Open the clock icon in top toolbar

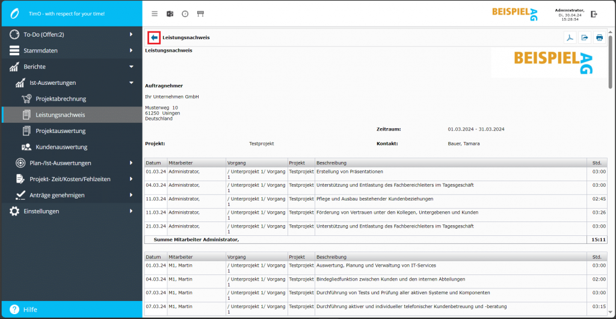pos(185,13)
